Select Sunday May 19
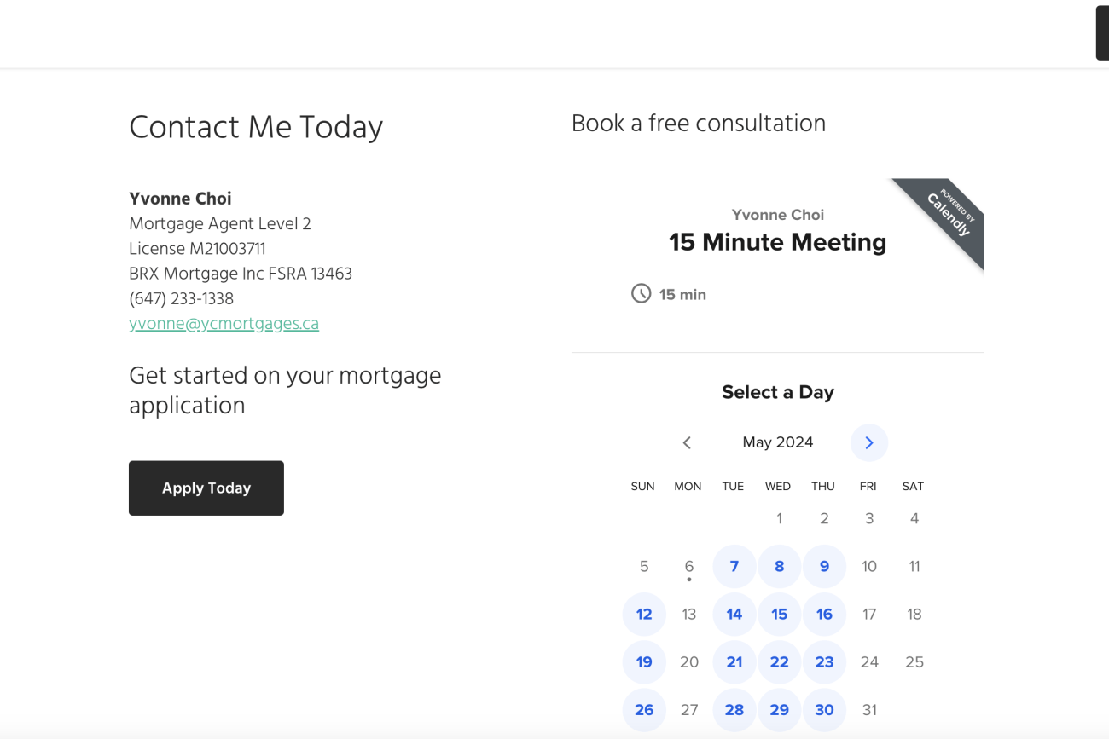Viewport: 1109px width, 739px height. (644, 661)
